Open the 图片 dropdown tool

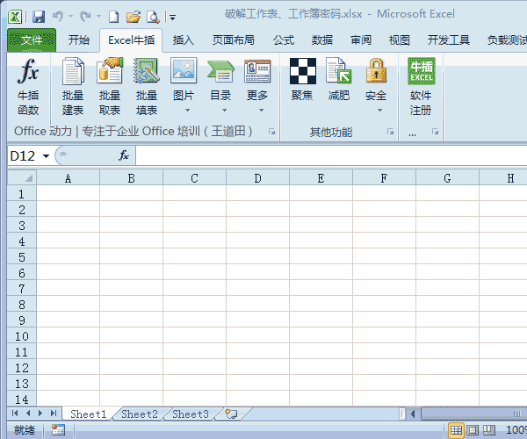[184, 86]
